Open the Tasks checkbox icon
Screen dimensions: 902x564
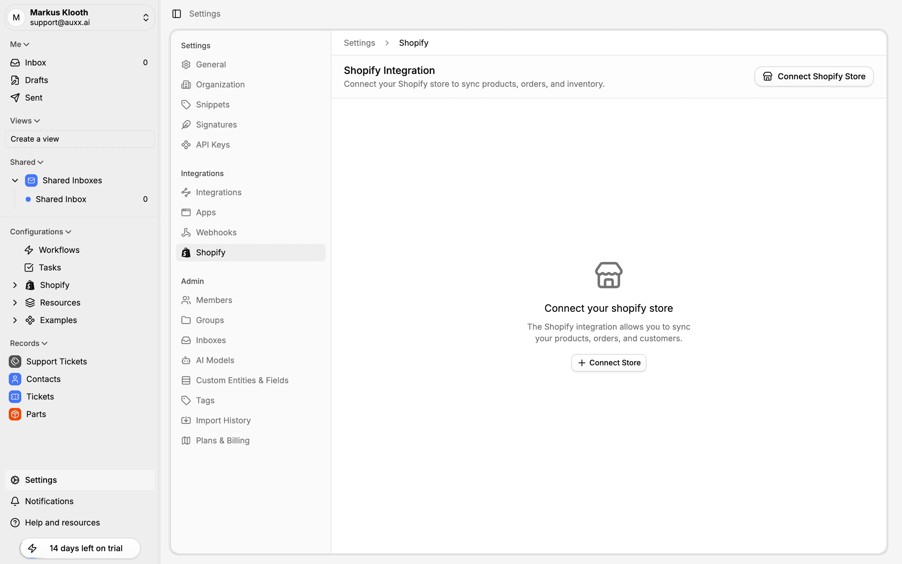[29, 268]
